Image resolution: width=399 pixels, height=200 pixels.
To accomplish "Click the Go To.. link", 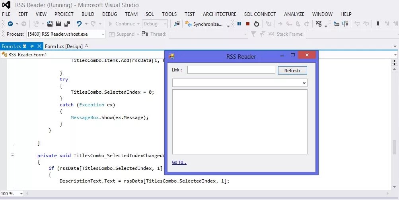I will pyautogui.click(x=179, y=162).
